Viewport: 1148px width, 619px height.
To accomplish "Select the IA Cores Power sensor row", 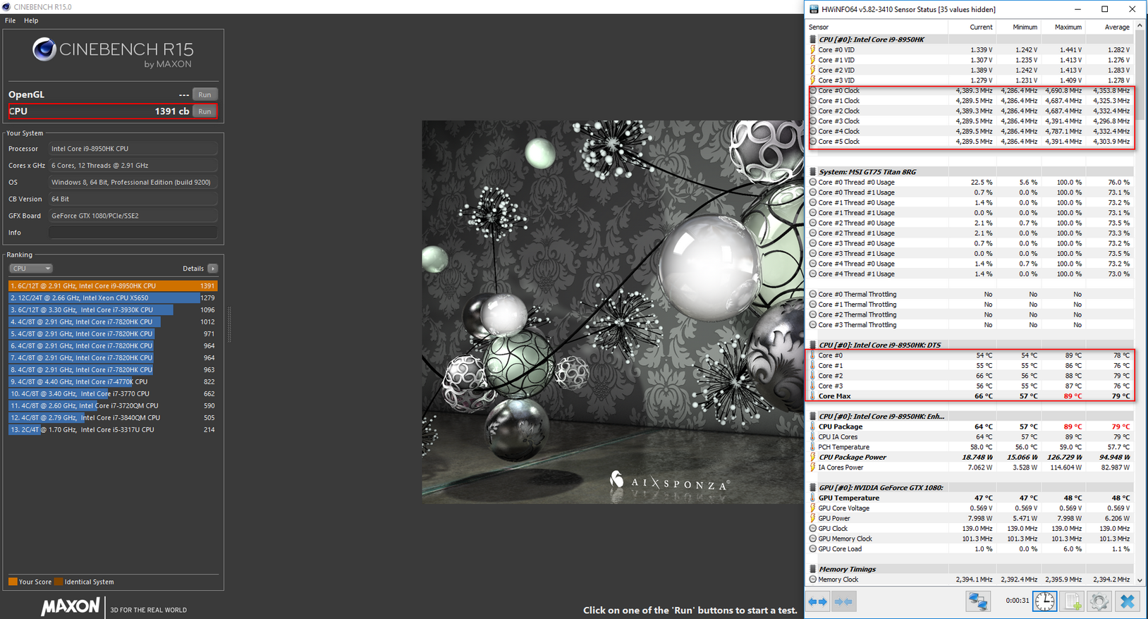I will [970, 467].
